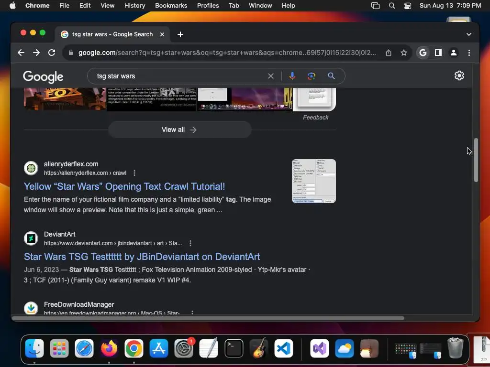
Task: Share this page using the share icon
Action: [x=388, y=53]
